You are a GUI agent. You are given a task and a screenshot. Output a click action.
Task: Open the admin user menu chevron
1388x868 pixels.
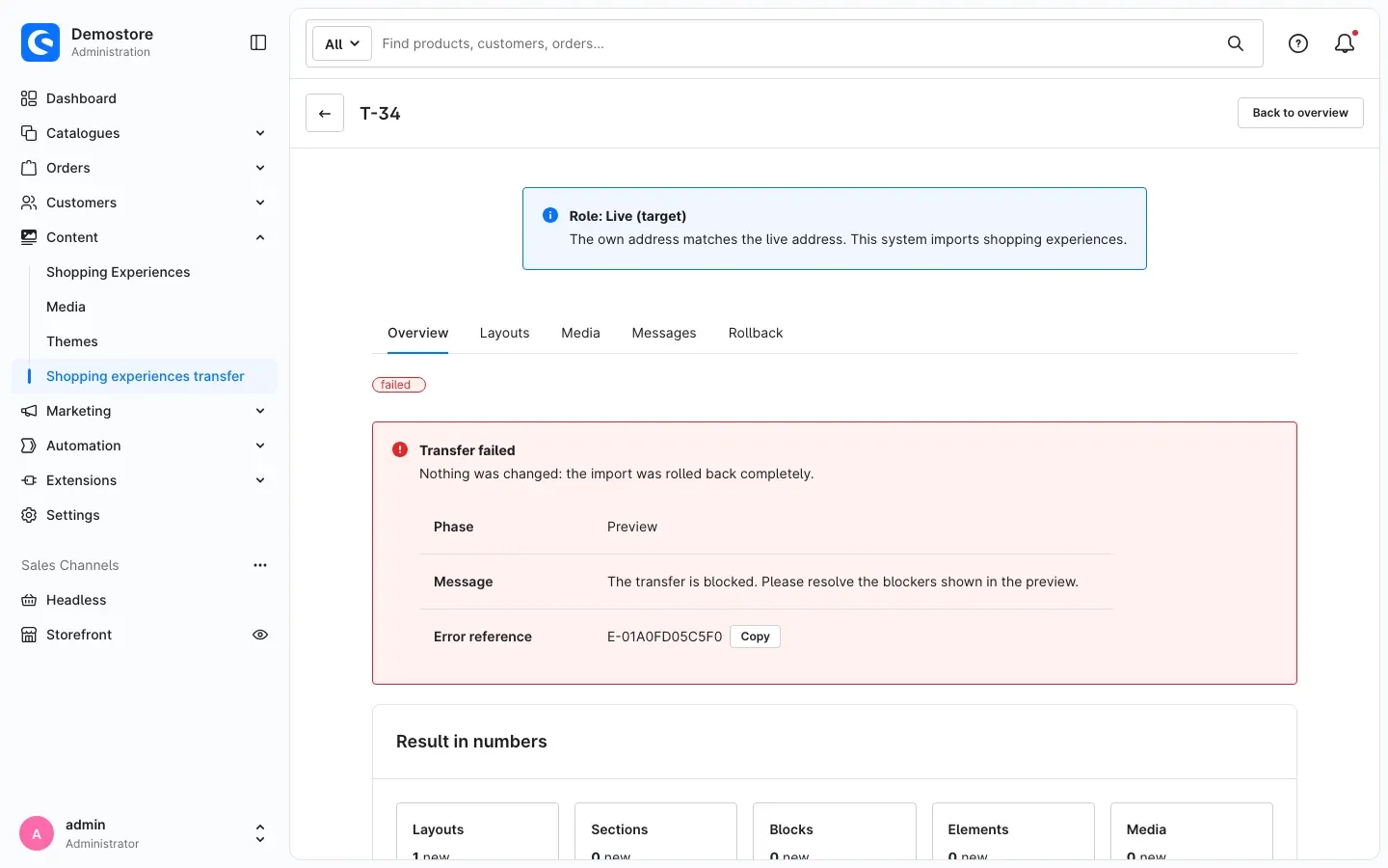[260, 834]
